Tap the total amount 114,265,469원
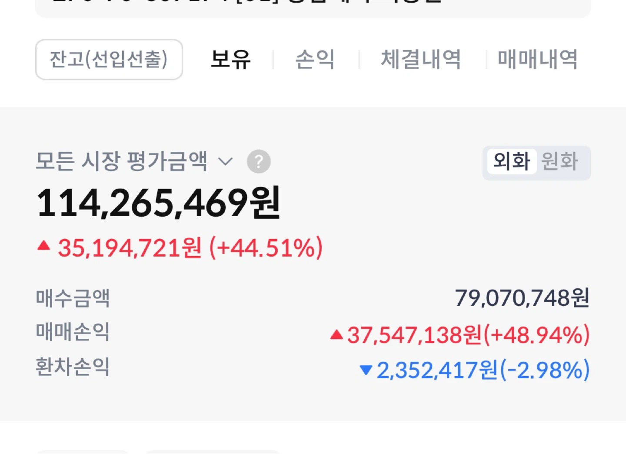 (x=159, y=203)
